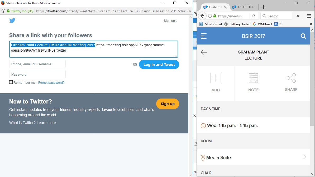The image size is (315, 177).
Task: Open the Firefox main menu button
Action: (309, 16)
